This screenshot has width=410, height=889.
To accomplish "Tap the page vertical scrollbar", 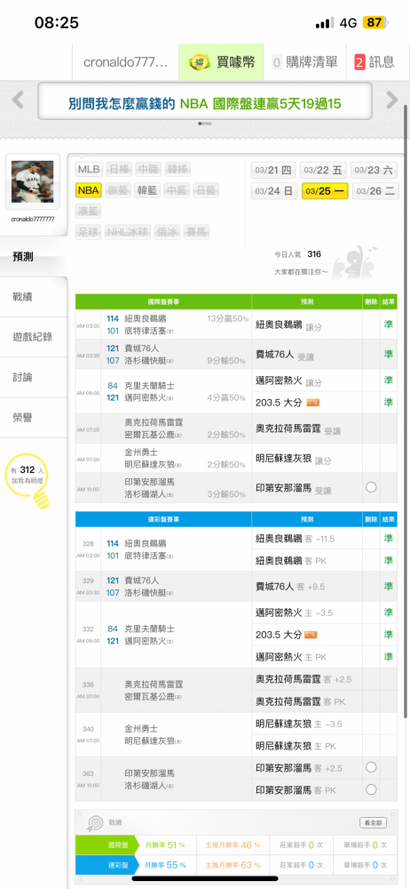I will coord(406,411).
